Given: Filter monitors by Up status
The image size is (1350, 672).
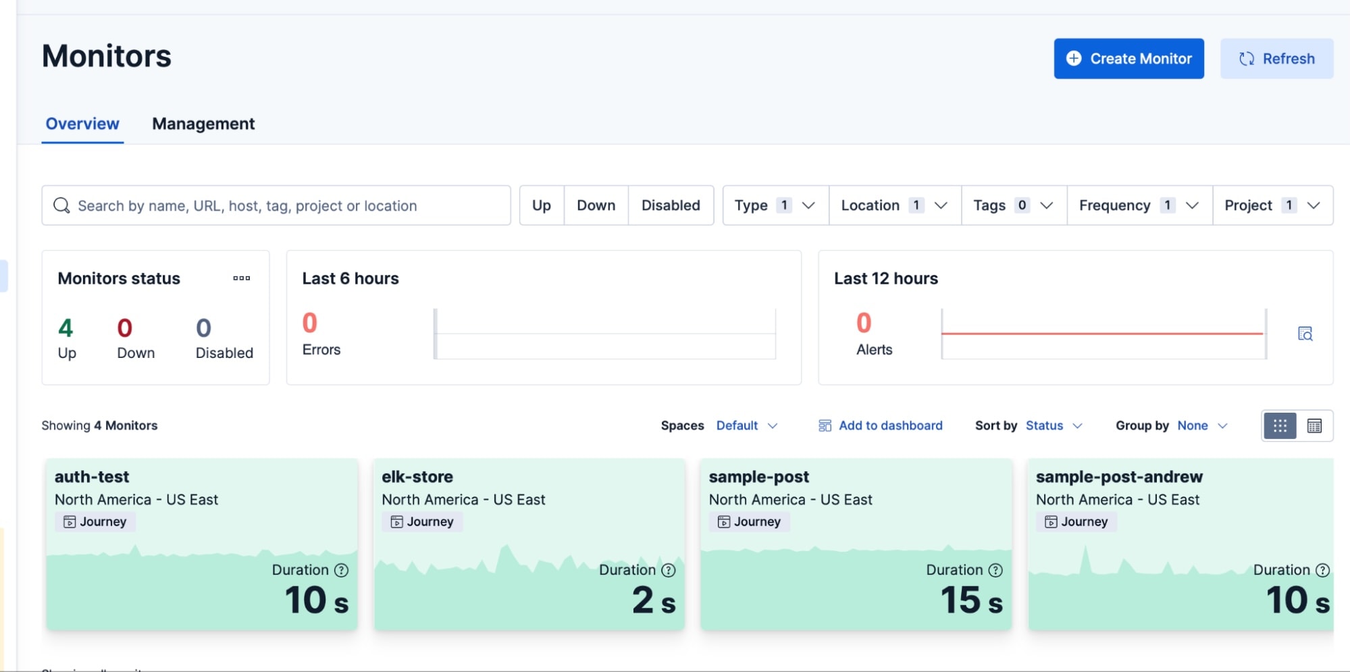Looking at the screenshot, I should (x=541, y=205).
